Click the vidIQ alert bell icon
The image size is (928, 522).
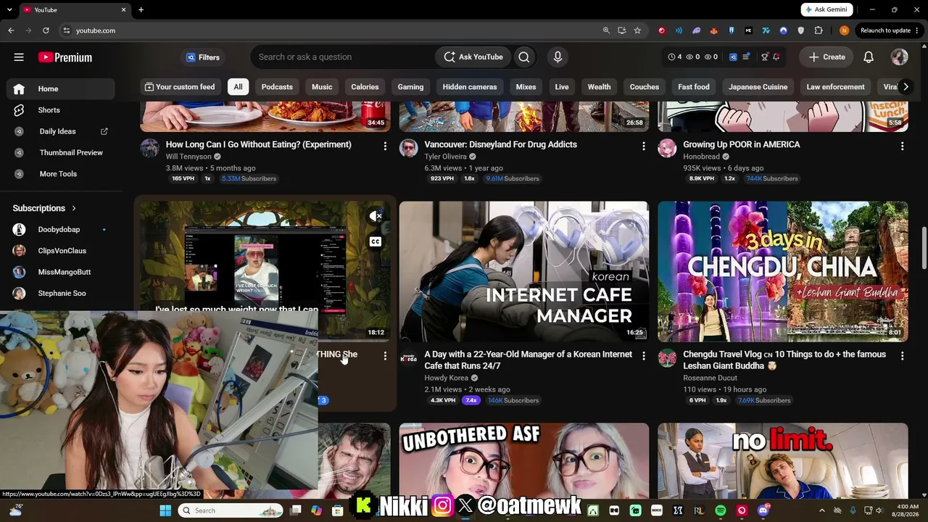point(776,57)
